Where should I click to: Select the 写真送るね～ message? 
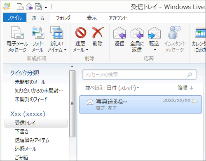(140, 104)
